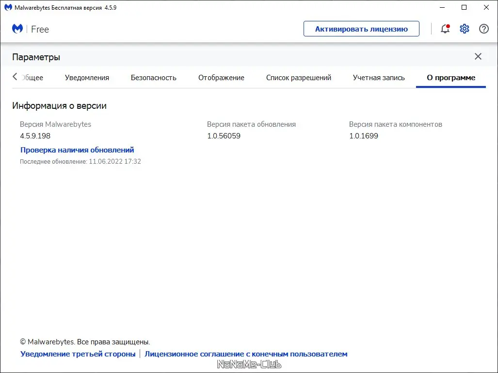
Task: Click the Версия пакета компонентов label
Action: 396,124
